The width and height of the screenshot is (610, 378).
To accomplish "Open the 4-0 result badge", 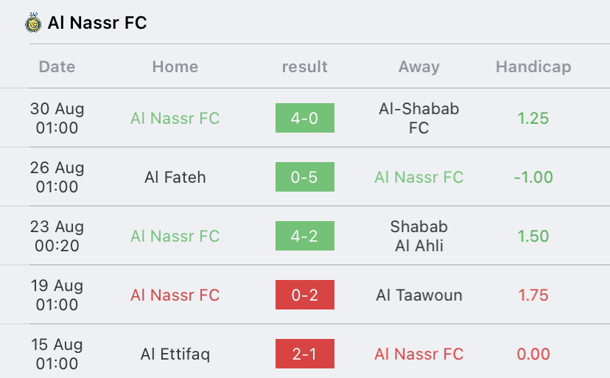I will [x=304, y=118].
